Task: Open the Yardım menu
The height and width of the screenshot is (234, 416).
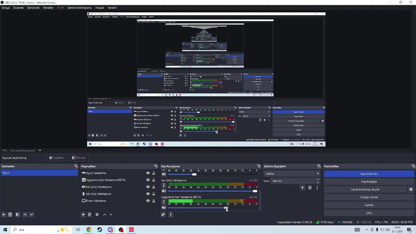Action: pos(112,7)
